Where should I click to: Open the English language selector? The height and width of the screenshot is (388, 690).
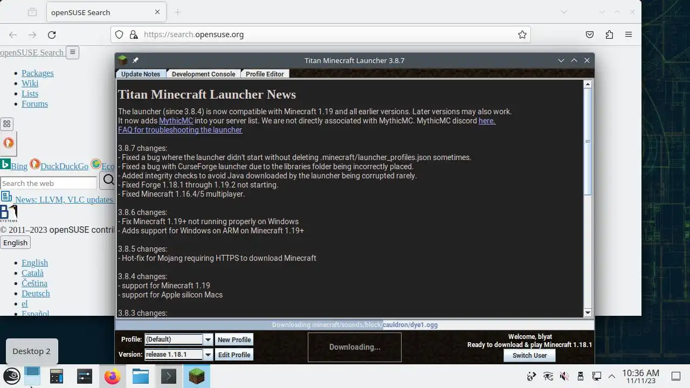click(x=15, y=242)
